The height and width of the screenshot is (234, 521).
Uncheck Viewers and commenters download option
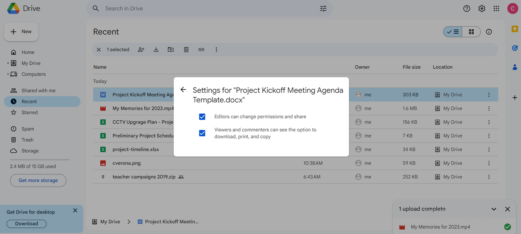[x=202, y=133]
